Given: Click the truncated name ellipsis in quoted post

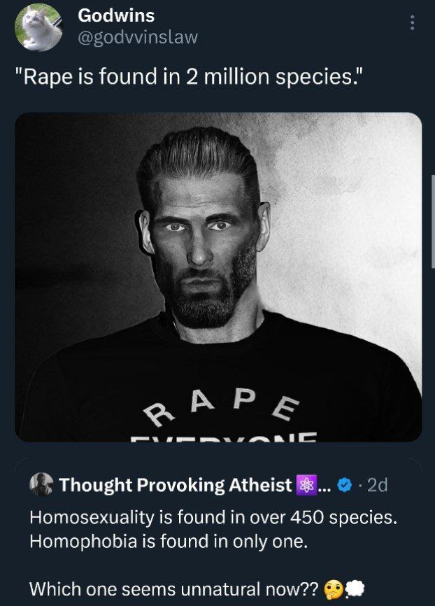Looking at the screenshot, I should (x=325, y=484).
